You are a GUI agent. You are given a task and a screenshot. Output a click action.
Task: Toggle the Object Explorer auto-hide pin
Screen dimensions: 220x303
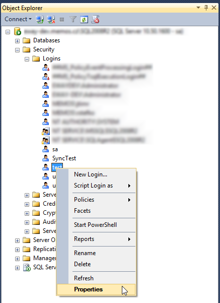click(206, 8)
